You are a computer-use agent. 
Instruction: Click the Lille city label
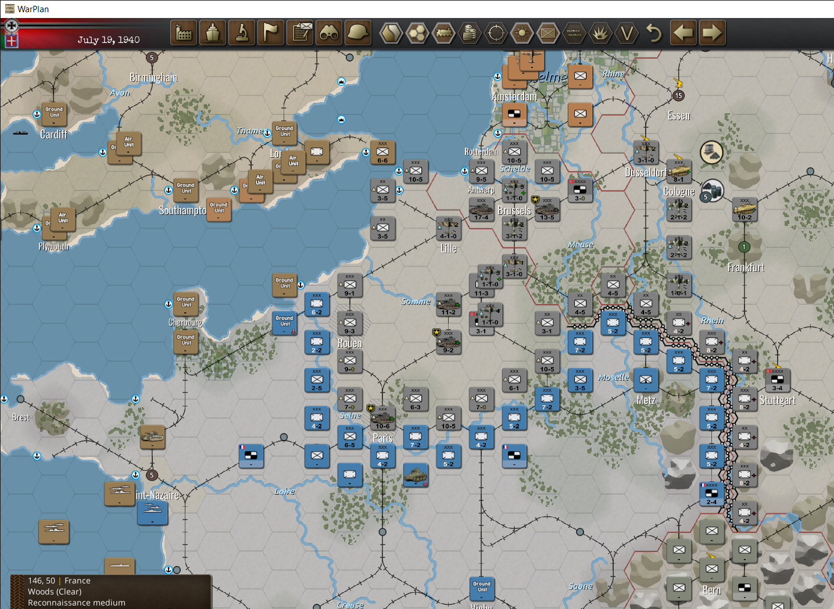449,248
